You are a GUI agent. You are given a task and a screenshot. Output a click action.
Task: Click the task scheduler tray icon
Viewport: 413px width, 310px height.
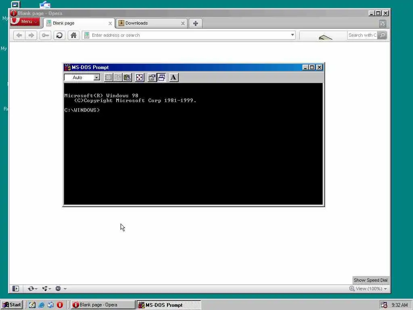click(x=384, y=305)
